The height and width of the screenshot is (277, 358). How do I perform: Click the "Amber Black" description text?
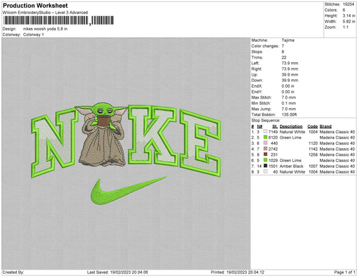click(291, 166)
